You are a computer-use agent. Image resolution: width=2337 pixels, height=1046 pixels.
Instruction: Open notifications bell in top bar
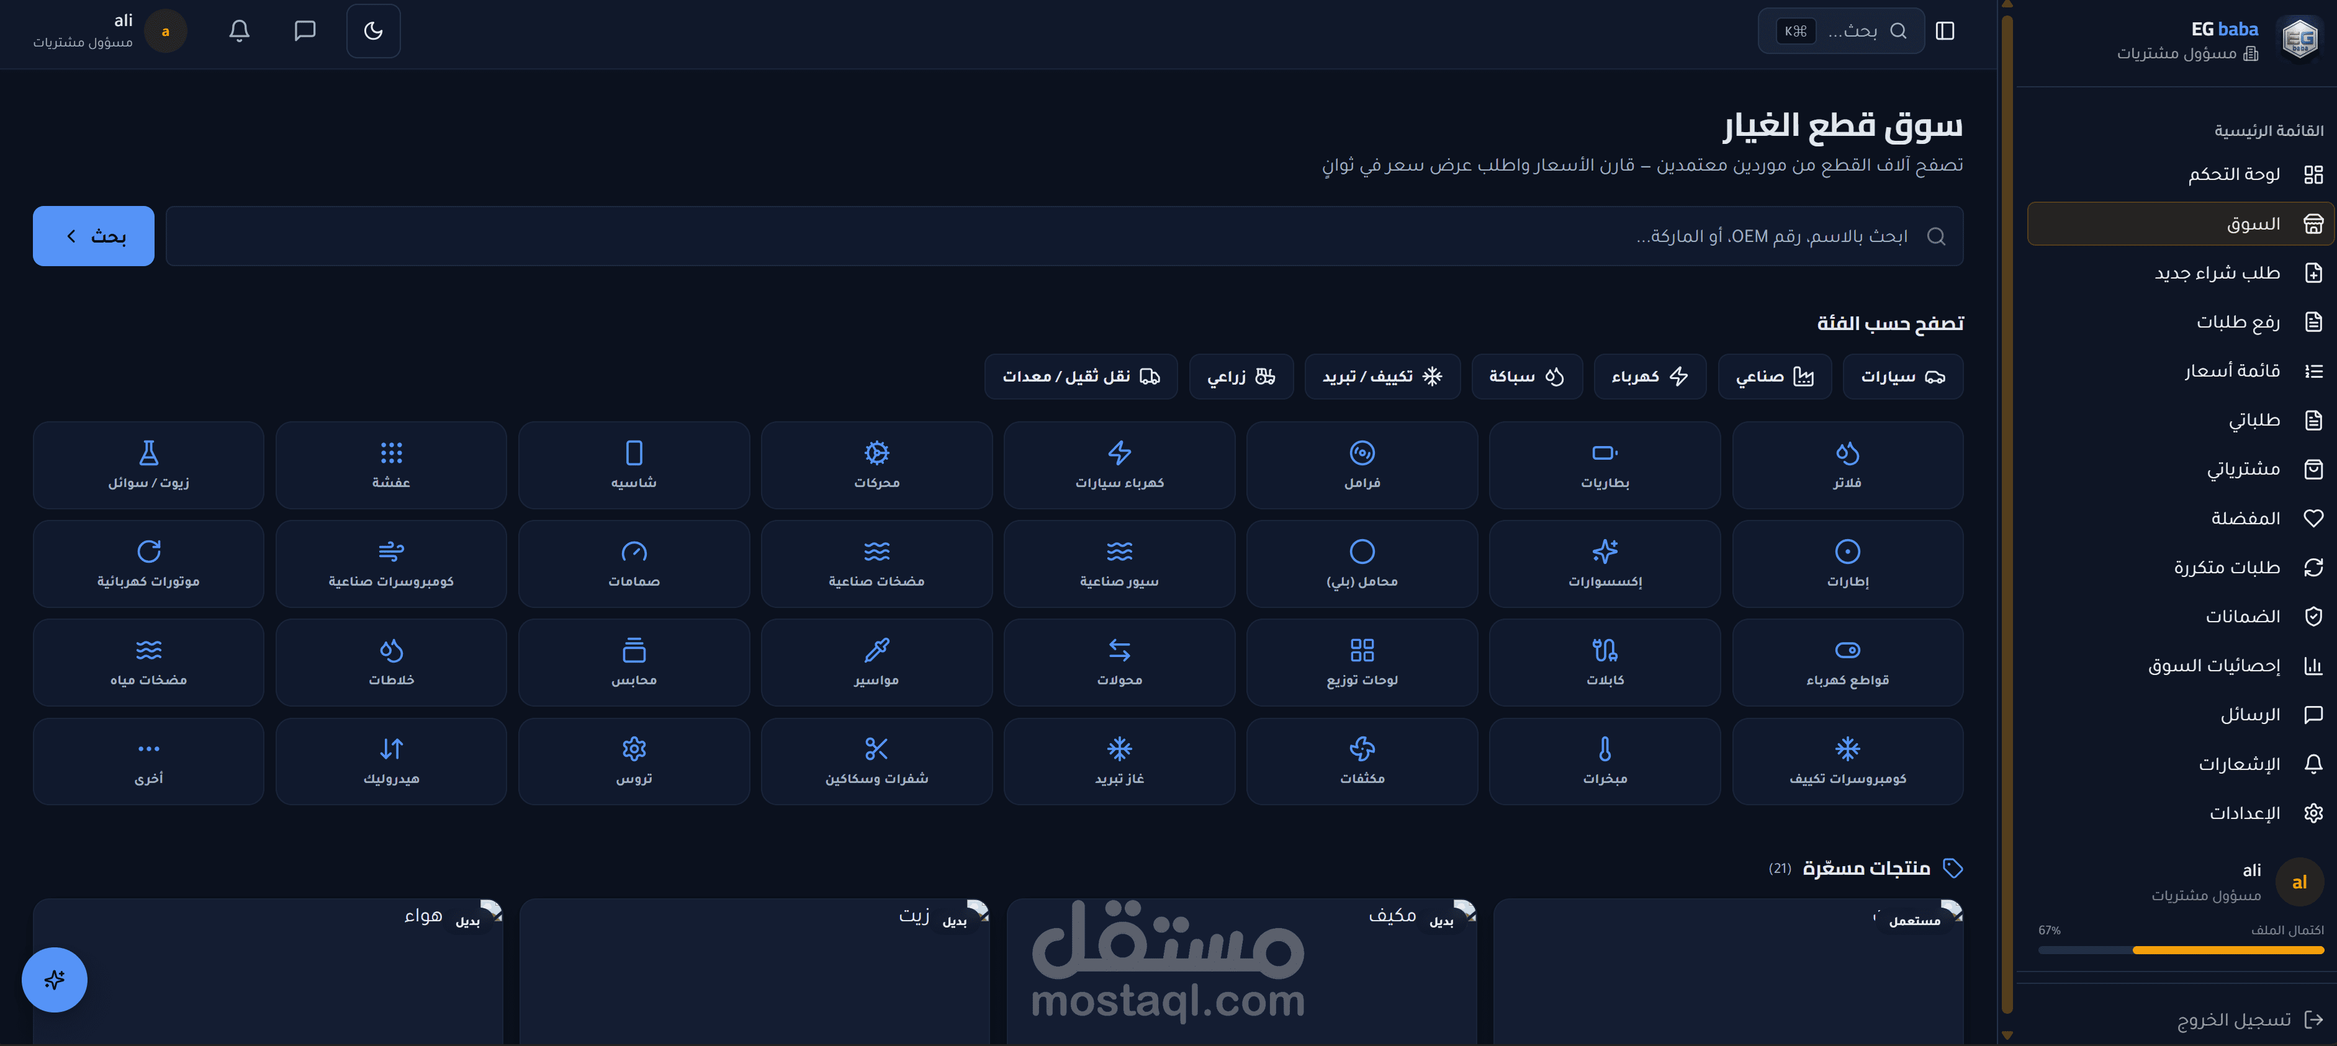(x=238, y=31)
